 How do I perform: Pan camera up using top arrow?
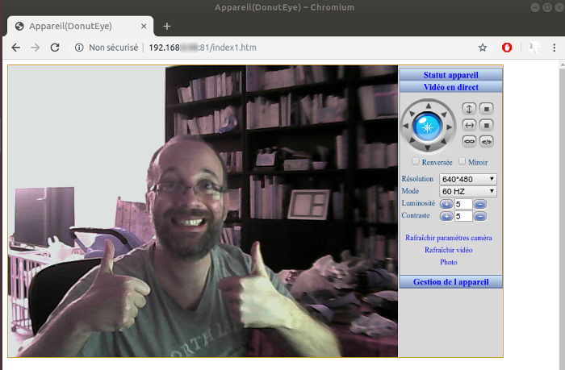click(428, 104)
